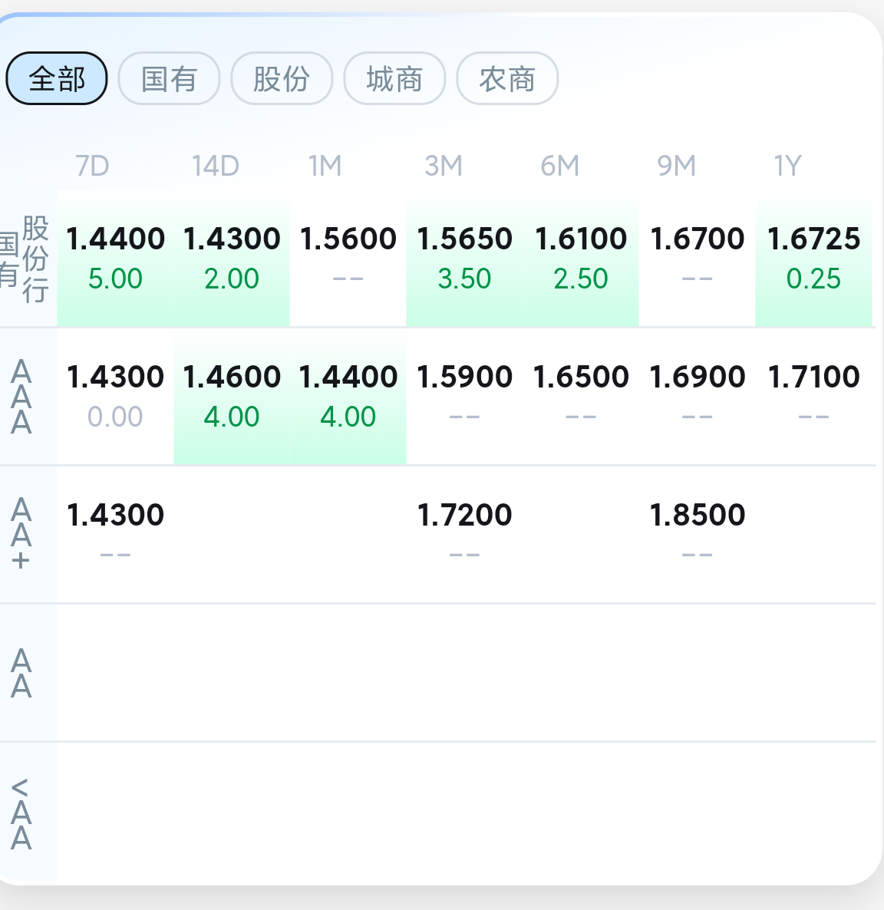
Task: Click the 3M column header
Action: pos(444,166)
